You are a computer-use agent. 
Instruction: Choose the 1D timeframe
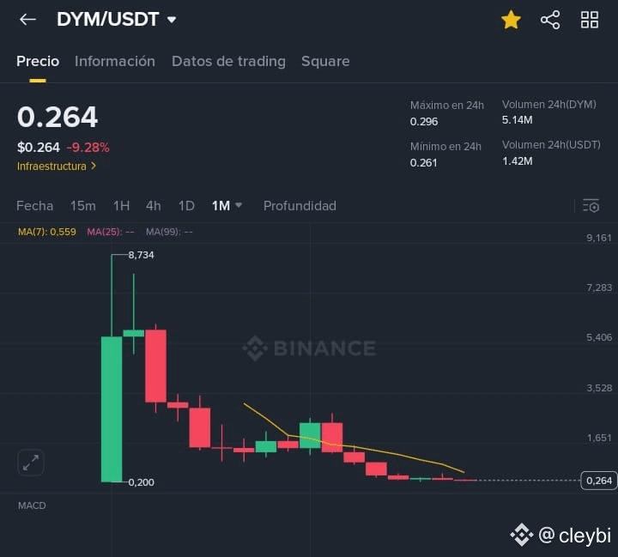tap(186, 206)
